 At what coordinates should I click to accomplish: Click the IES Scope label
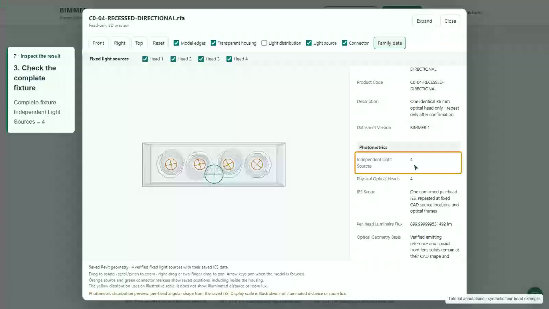(366, 192)
